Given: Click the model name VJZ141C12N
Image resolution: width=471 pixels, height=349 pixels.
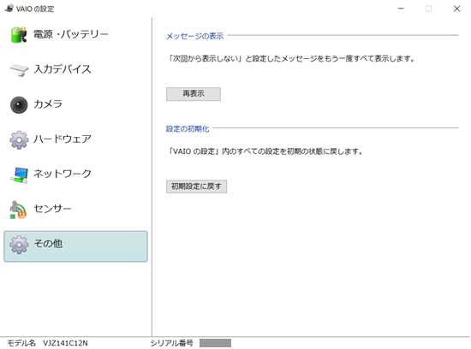Looking at the screenshot, I should tap(65, 343).
